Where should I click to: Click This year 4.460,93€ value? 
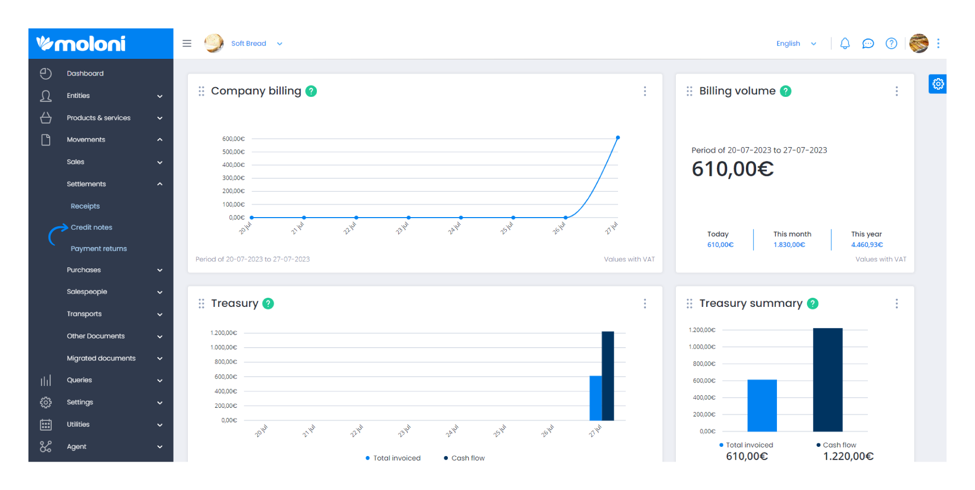[x=867, y=245]
